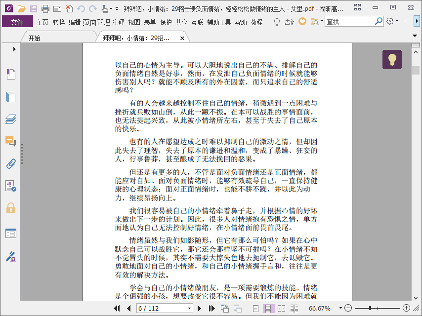
Task: Open the Digital Signature pen panel icon
Action: coord(11,257)
